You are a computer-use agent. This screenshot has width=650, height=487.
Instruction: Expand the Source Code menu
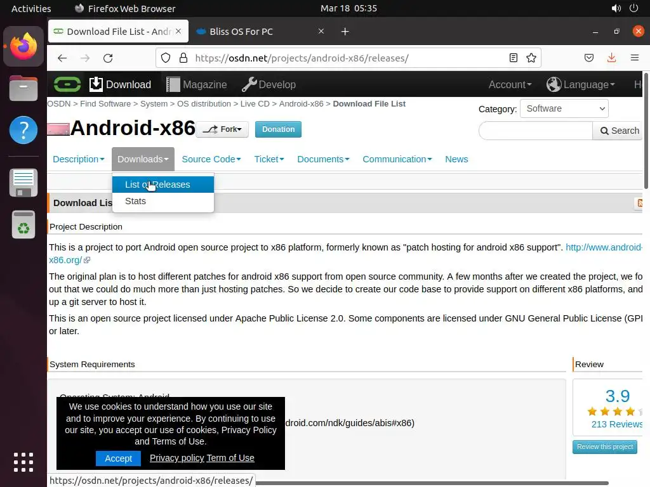coord(211,159)
